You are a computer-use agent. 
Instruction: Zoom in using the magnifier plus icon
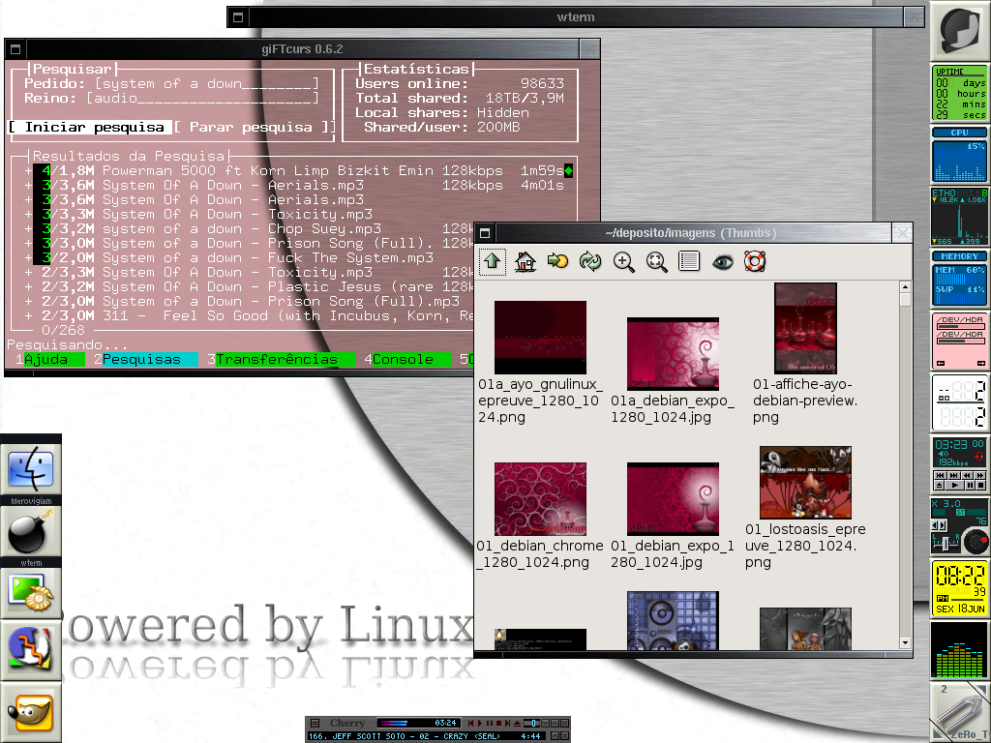(624, 261)
